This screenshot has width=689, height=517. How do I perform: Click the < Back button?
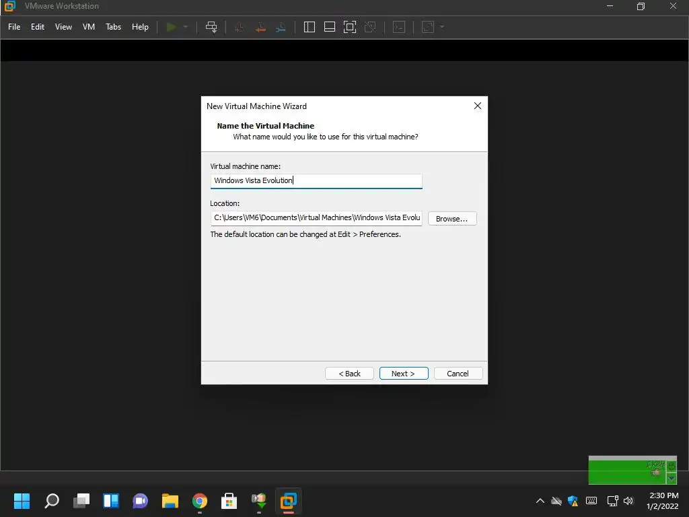(x=349, y=373)
